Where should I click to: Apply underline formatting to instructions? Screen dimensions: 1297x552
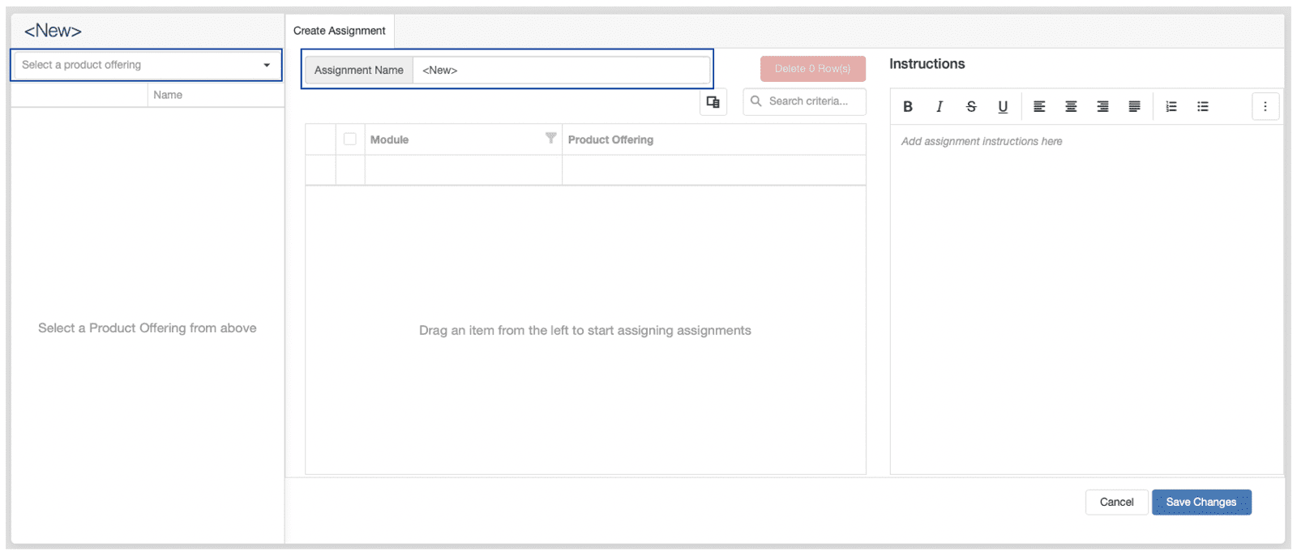[x=1003, y=106]
